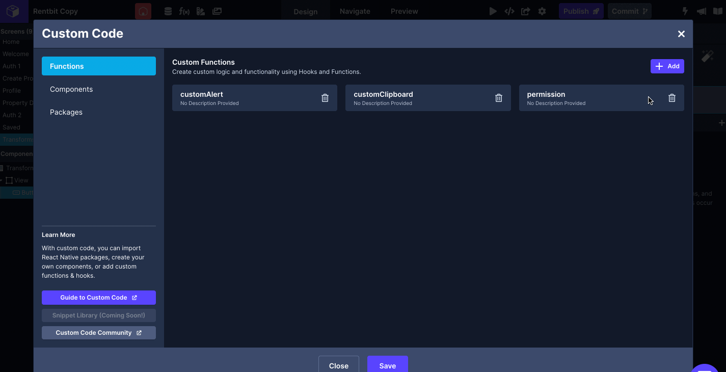
Task: Click the Close button at bottom
Action: click(x=339, y=365)
